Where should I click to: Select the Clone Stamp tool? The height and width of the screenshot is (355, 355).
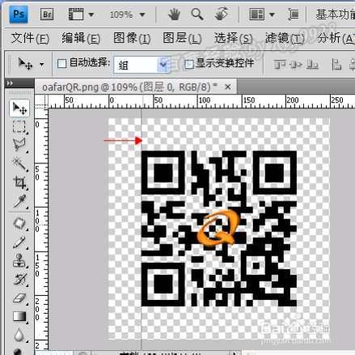pyautogui.click(x=19, y=260)
